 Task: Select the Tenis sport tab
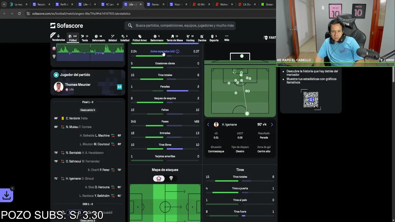(x=85, y=38)
